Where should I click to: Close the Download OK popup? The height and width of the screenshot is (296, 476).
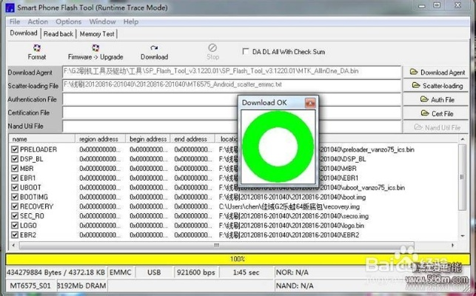point(309,103)
